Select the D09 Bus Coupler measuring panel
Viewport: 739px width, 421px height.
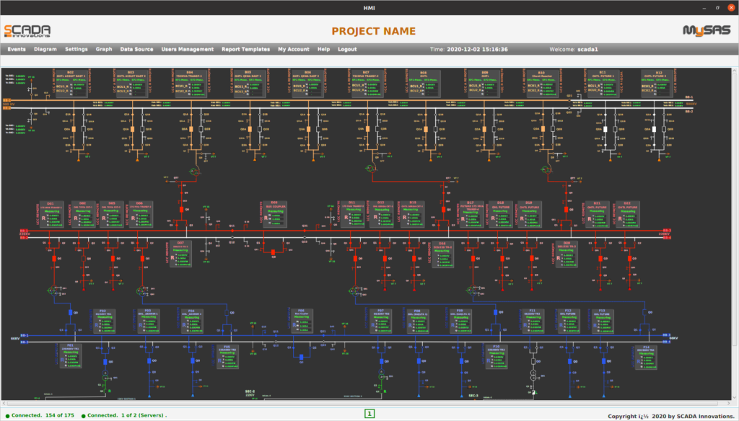click(274, 214)
